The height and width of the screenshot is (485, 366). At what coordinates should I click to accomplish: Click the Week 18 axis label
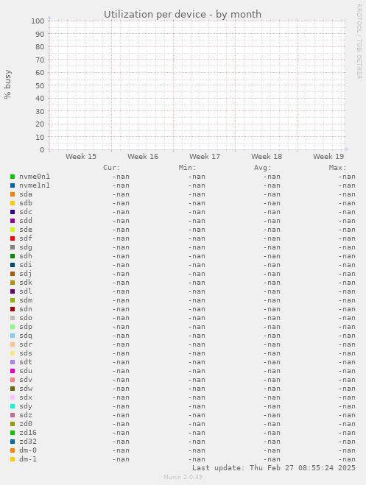pos(267,157)
